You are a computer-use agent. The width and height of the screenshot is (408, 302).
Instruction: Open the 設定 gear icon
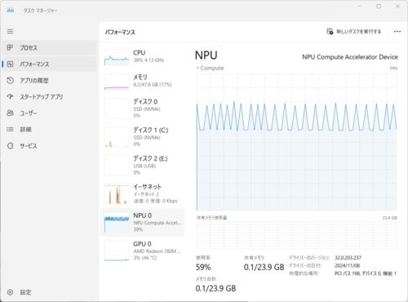tap(10, 292)
